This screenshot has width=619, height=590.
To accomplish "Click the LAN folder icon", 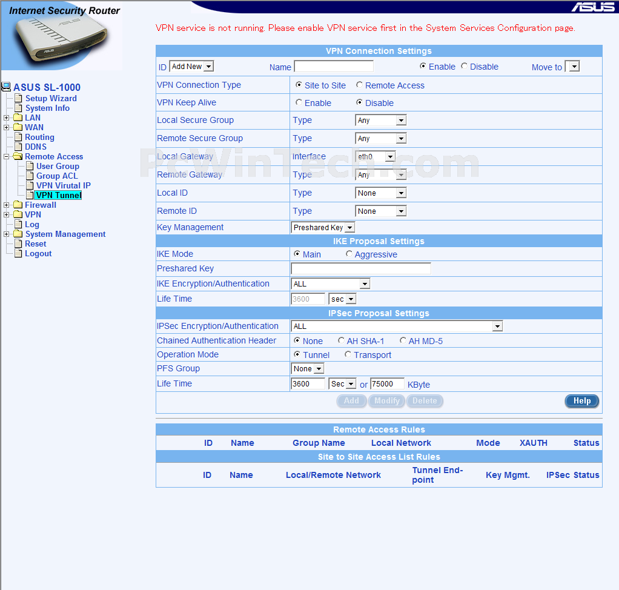I will click(x=18, y=118).
